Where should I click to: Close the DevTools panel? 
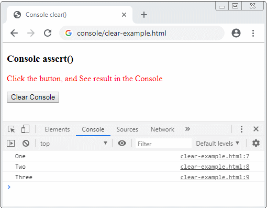(x=256, y=129)
